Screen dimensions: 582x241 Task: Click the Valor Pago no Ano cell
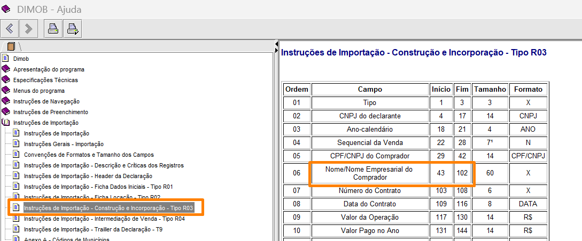370,231
